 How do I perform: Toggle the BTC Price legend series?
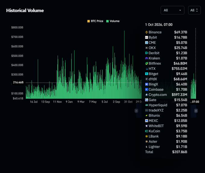click(95, 21)
